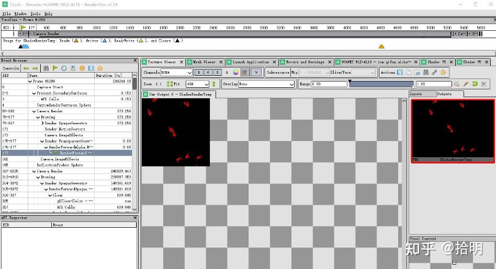The height and width of the screenshot is (269, 496).
Task: Go to previous drawcall with green left arrow
Action: click(26, 68)
